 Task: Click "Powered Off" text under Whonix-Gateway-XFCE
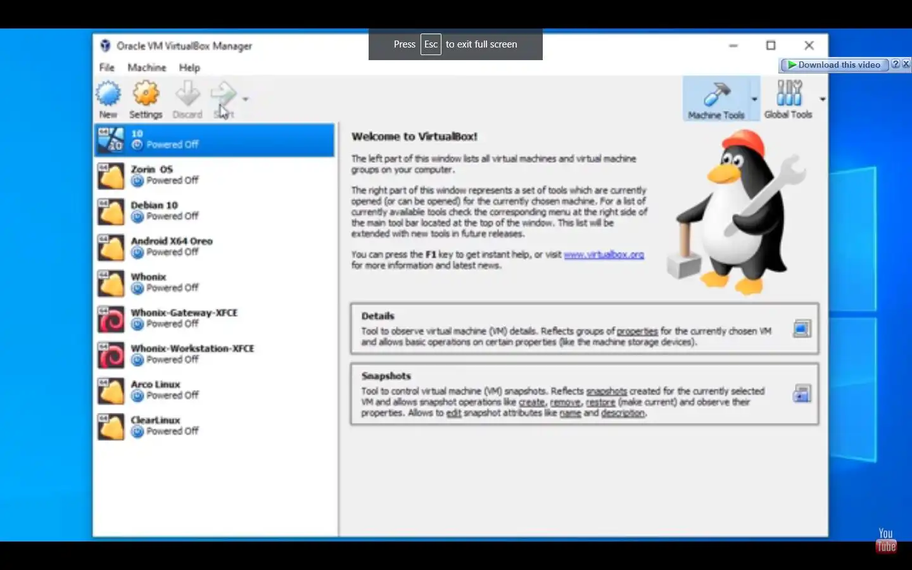(x=173, y=324)
